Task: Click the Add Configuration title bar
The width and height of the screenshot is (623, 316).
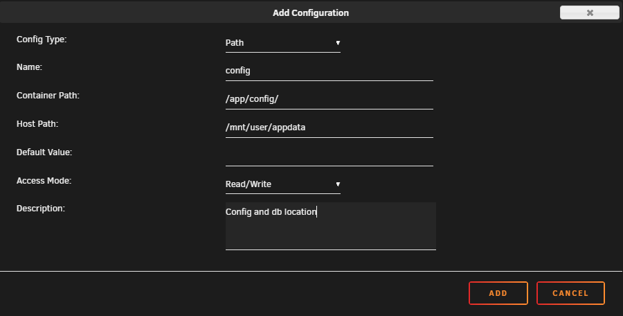Action: point(311,12)
